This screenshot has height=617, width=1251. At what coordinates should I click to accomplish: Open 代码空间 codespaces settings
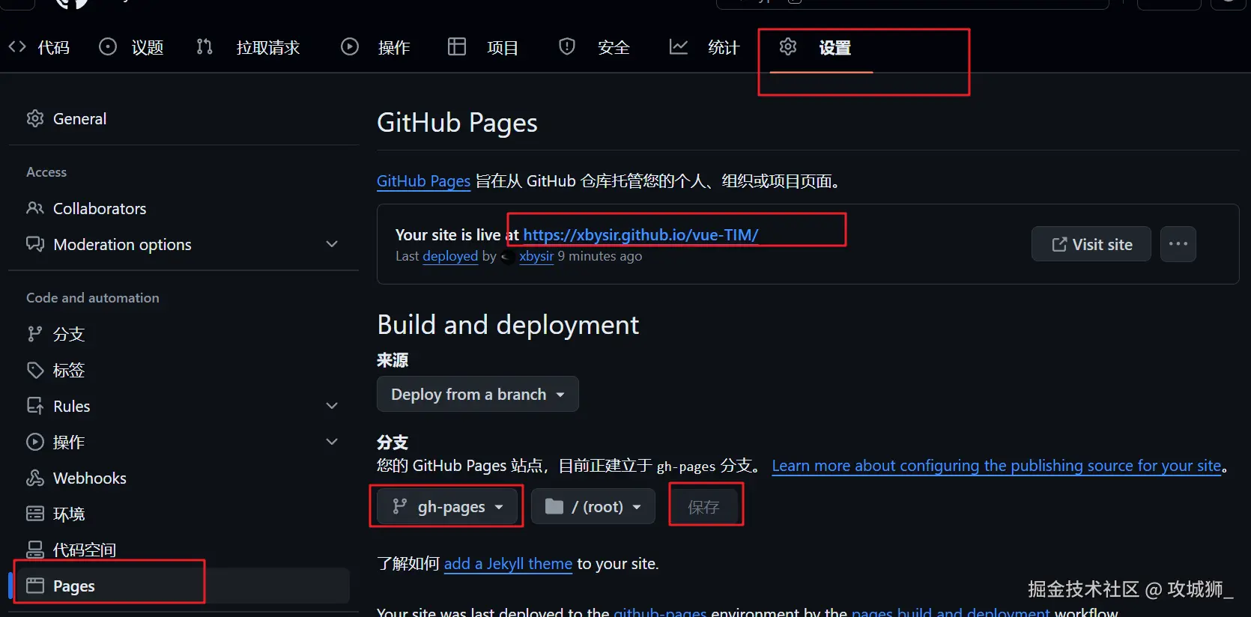click(x=184, y=550)
